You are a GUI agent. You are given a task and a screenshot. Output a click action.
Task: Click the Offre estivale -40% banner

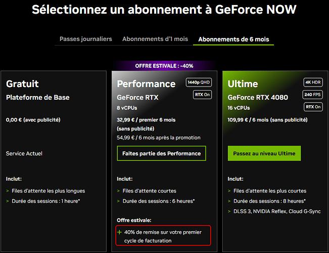tap(164, 66)
